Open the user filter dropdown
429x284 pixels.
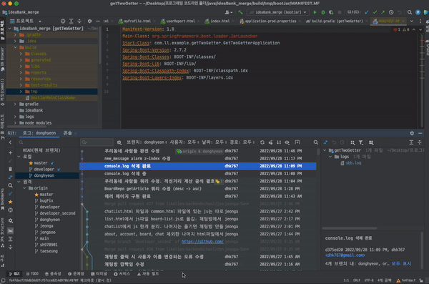[184, 142]
